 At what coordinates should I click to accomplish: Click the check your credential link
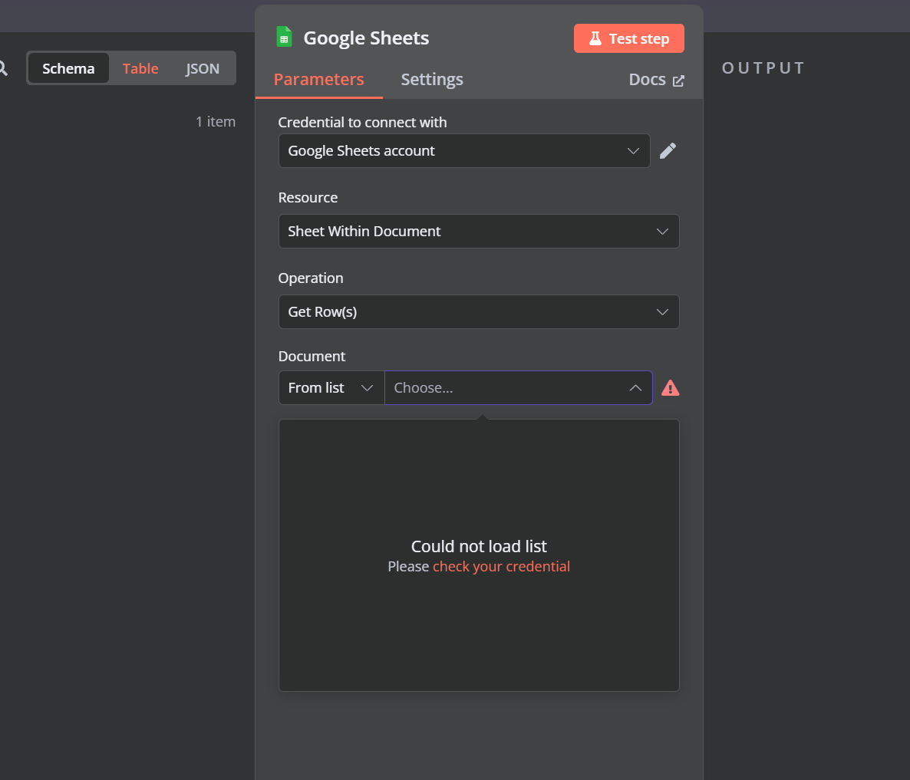[x=501, y=566]
